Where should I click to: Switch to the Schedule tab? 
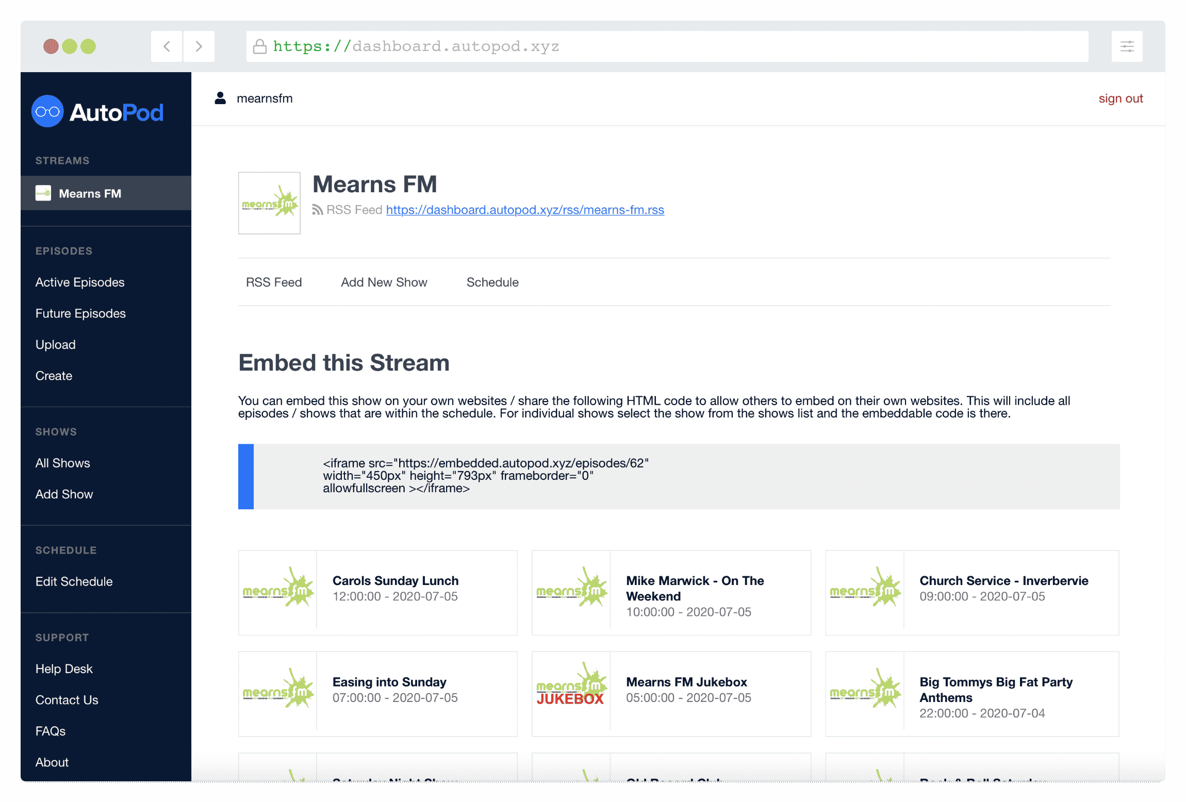[x=492, y=282]
